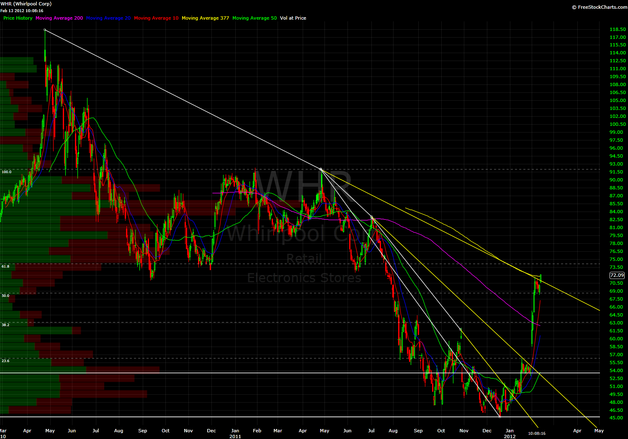Click the FreeStockCharts.com copyright text
This screenshot has height=439, width=628.
pos(600,7)
